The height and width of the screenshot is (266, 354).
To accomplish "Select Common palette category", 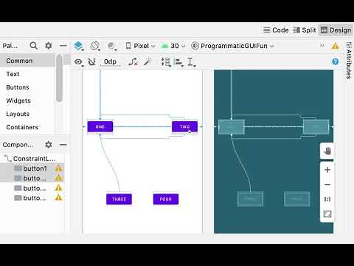I will (27, 61).
